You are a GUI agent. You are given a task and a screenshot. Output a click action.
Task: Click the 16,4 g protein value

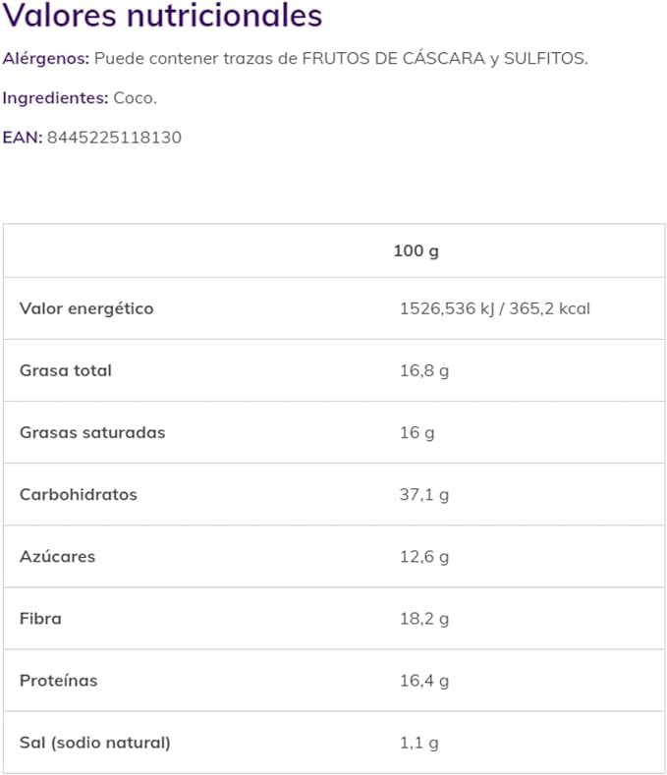coord(424,681)
